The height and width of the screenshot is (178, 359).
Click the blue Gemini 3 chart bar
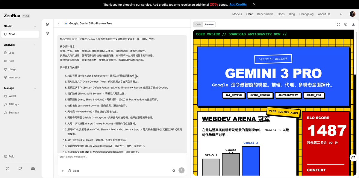point(251,161)
